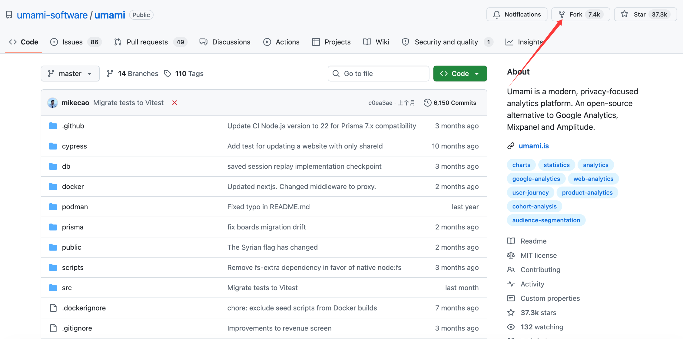This screenshot has height=339, width=683.
Task: Click the 'Public' visibility badge
Action: pos(141,15)
